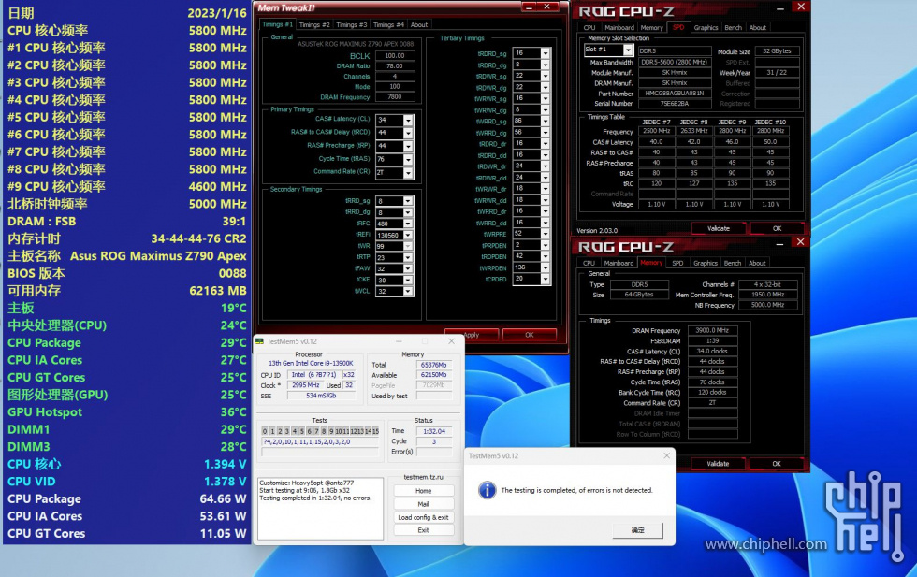917x577 pixels.
Task: Click the BCLK value field in MemTweakIt
Action: (395, 55)
